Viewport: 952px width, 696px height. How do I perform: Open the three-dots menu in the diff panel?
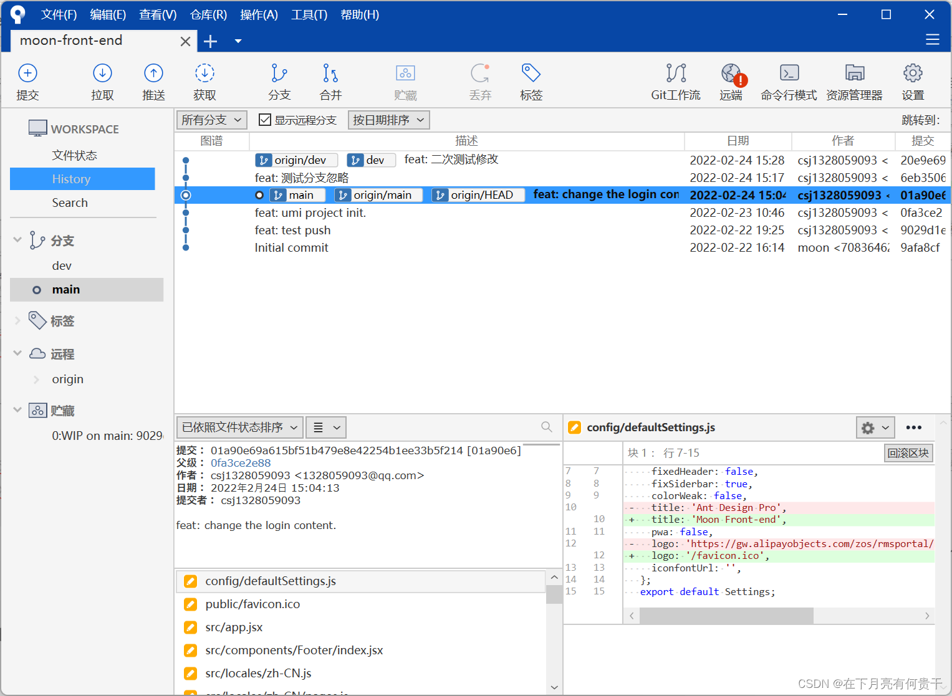point(914,427)
